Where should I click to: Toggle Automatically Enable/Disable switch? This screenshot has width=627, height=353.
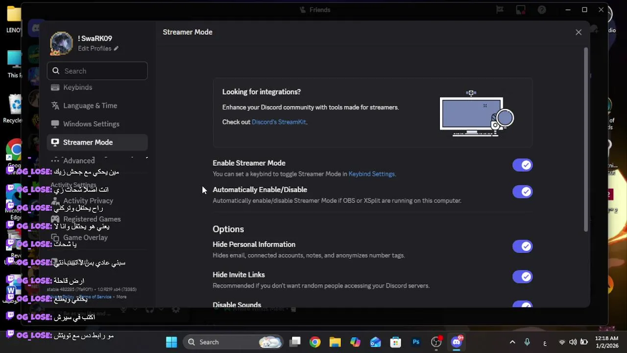(x=522, y=192)
